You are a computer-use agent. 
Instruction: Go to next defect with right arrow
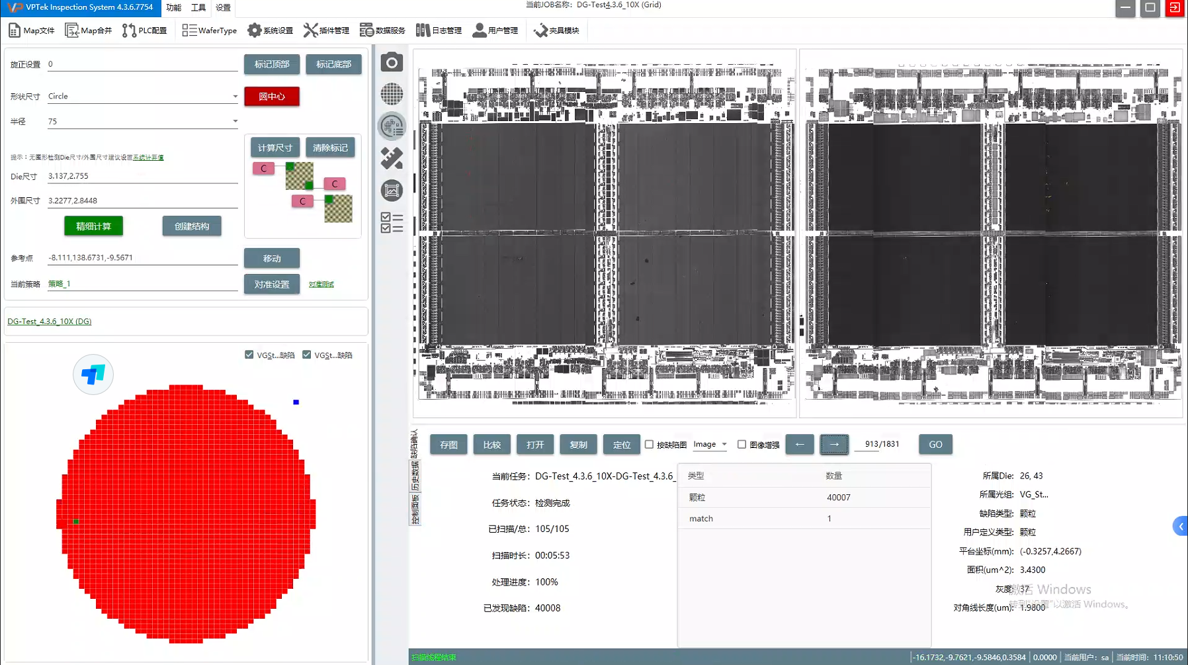click(x=834, y=445)
